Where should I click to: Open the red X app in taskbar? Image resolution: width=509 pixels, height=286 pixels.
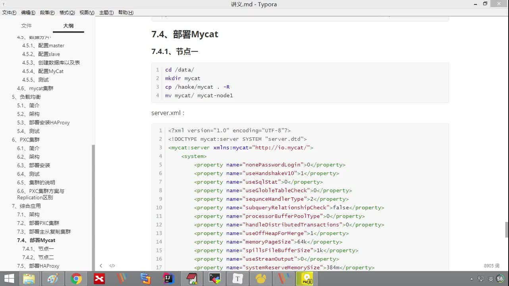coord(99,279)
